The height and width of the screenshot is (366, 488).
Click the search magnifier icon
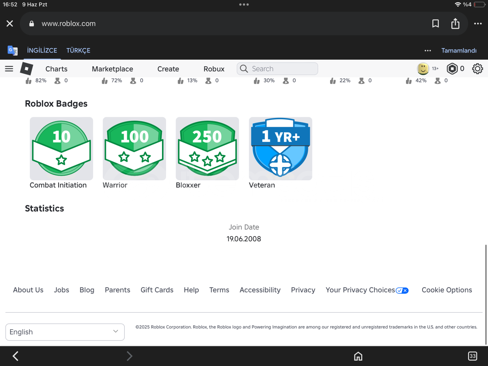click(244, 69)
